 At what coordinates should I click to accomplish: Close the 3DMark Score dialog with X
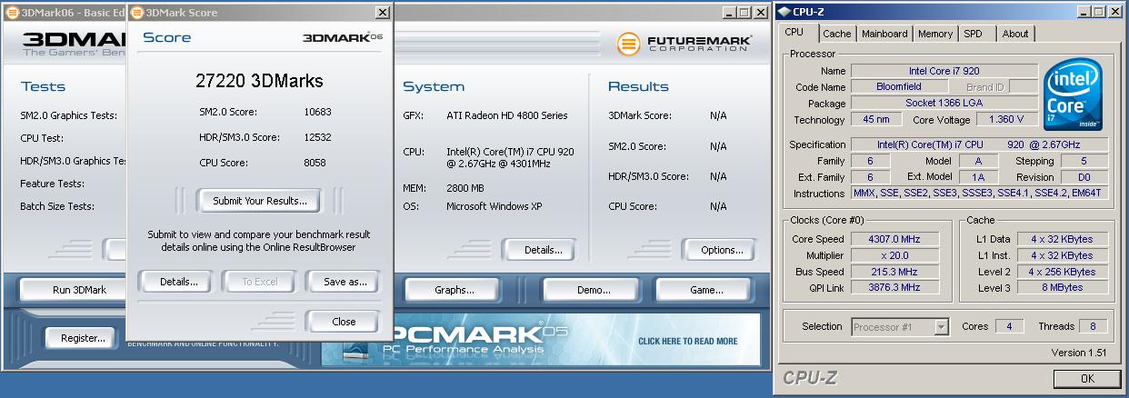[x=382, y=13]
